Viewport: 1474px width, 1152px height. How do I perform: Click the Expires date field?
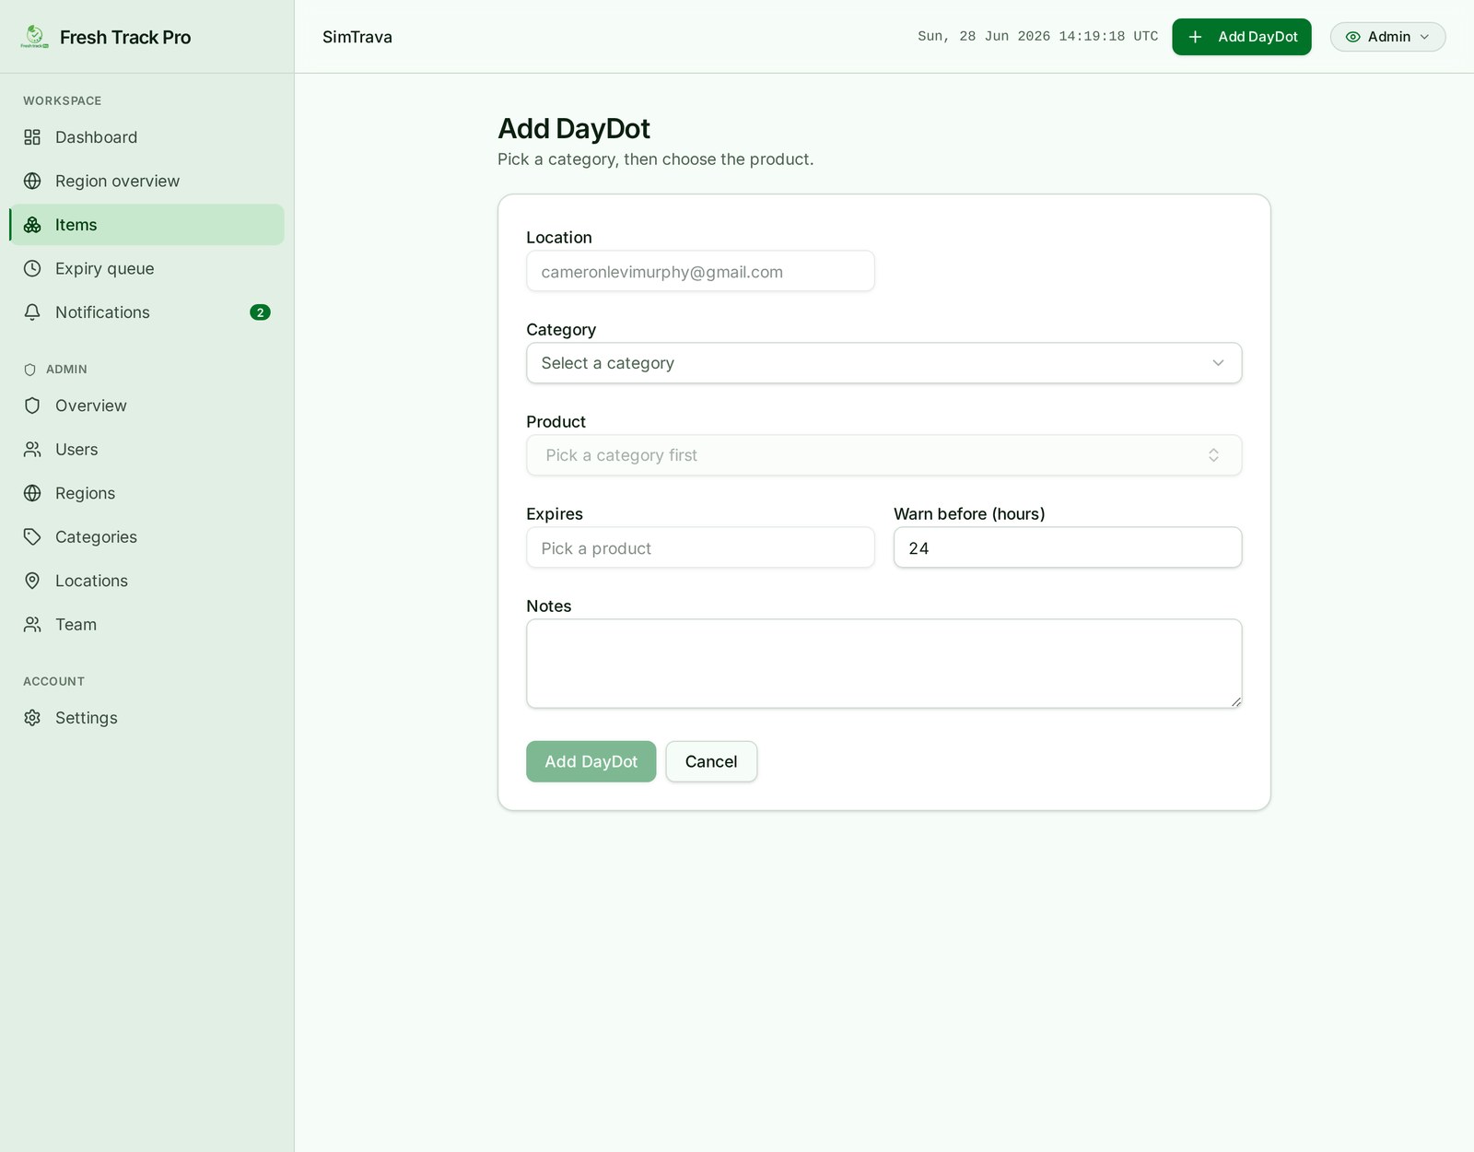click(x=700, y=548)
